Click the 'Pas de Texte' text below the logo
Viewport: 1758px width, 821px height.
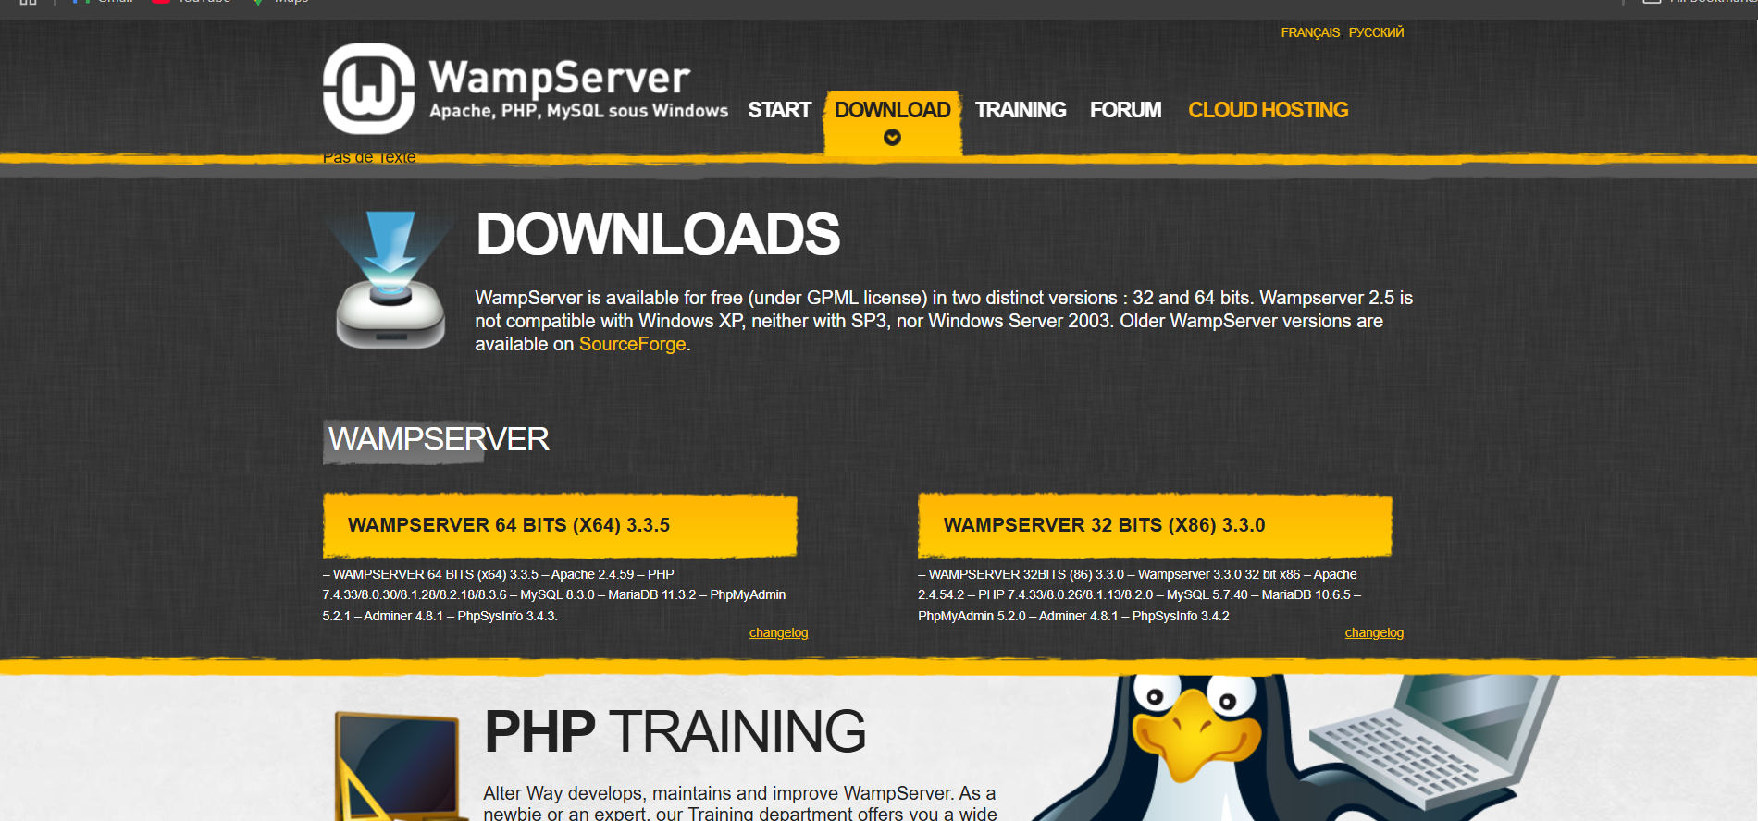tap(369, 157)
